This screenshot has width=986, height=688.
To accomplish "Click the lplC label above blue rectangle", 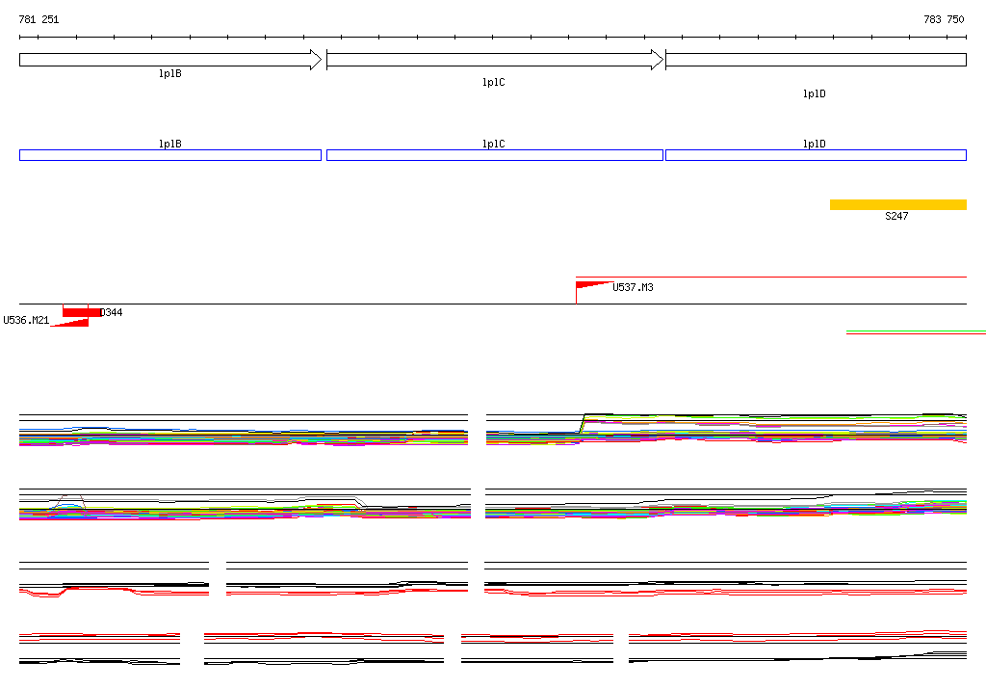I will point(494,145).
